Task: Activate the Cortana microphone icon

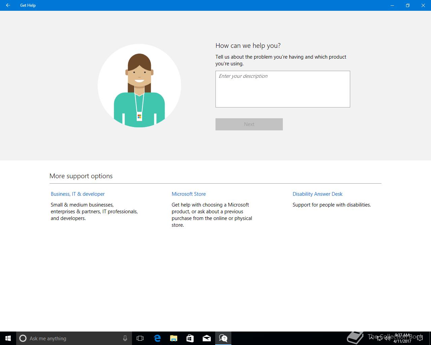Action: pos(125,338)
